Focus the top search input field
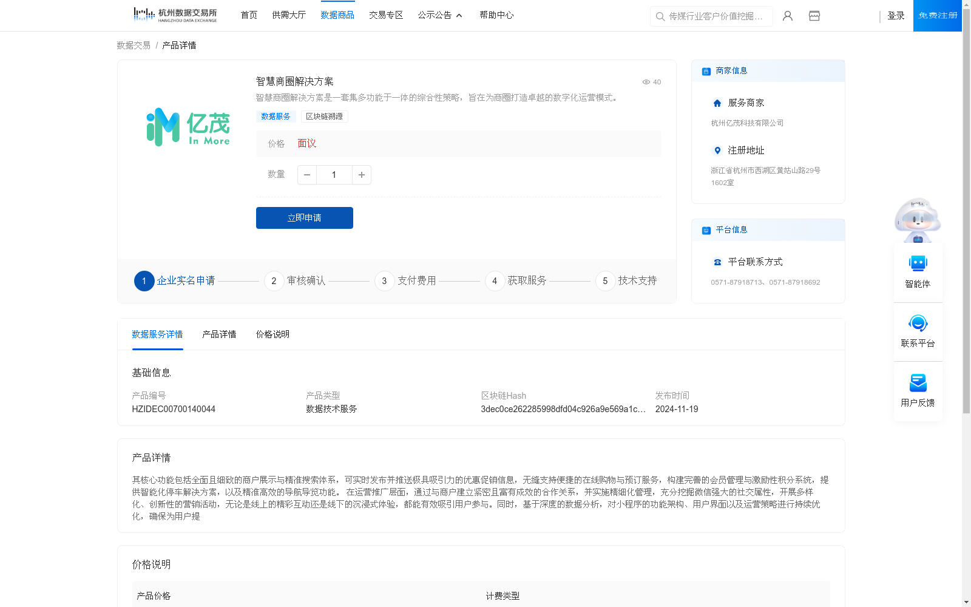971x607 pixels. [711, 16]
